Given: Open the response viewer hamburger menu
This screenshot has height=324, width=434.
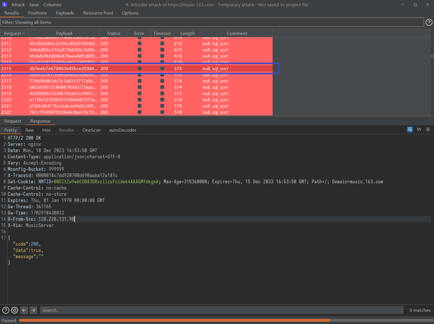Looking at the screenshot, I should [x=428, y=130].
